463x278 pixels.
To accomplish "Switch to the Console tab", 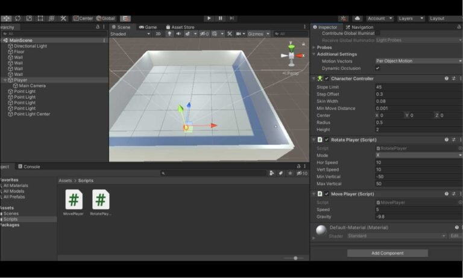I will [29, 166].
